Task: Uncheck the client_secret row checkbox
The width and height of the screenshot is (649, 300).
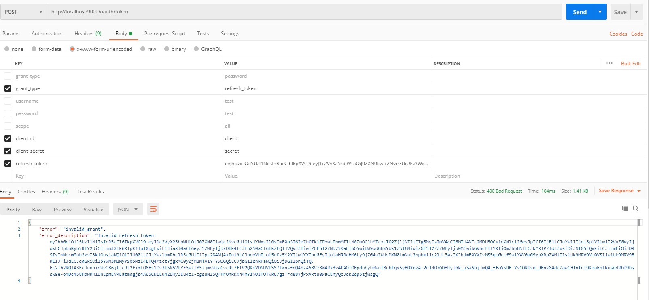Action: pyautogui.click(x=8, y=151)
